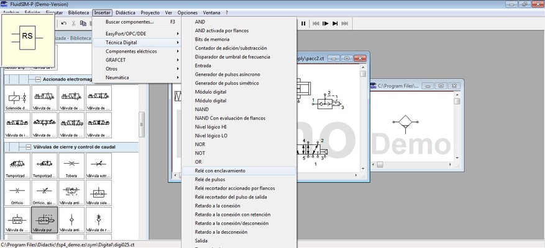Click the play simulation icon

(324, 24)
